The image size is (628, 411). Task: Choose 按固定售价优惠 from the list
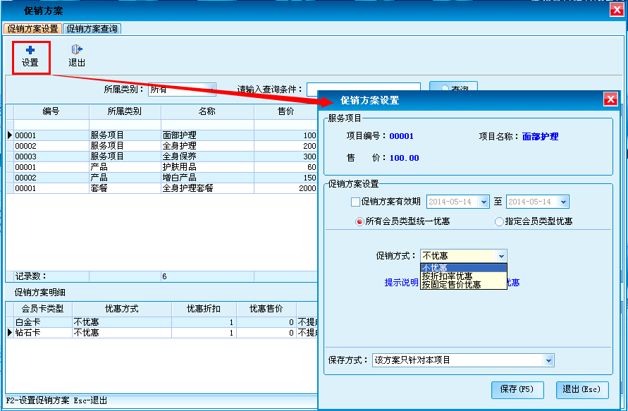(451, 285)
